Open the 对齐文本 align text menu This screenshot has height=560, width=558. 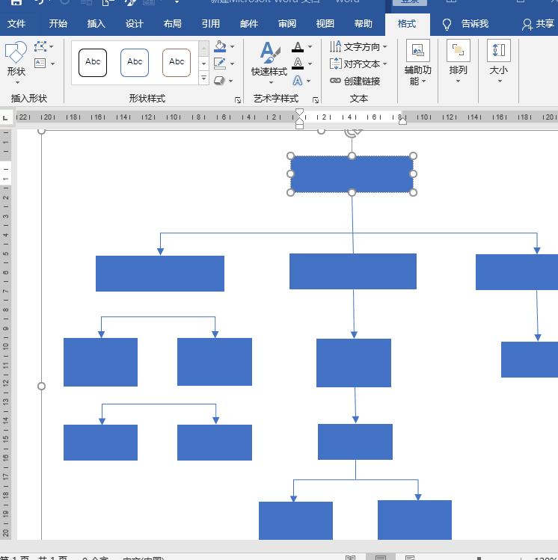(x=359, y=64)
